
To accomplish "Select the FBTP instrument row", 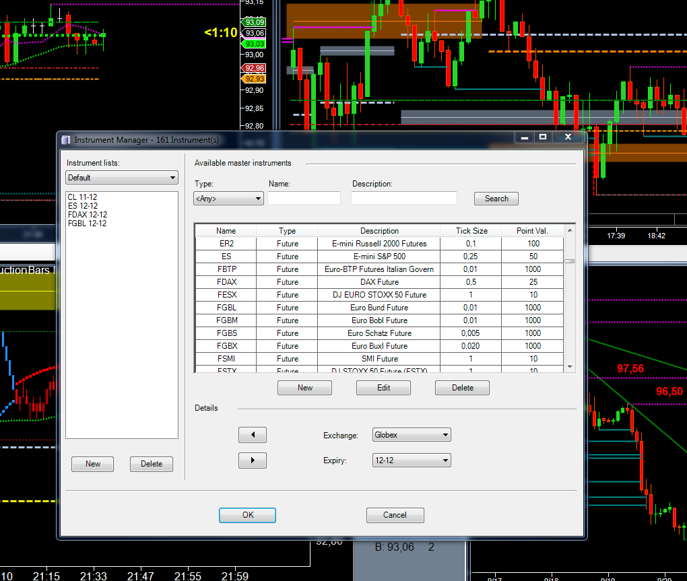I will [x=379, y=269].
